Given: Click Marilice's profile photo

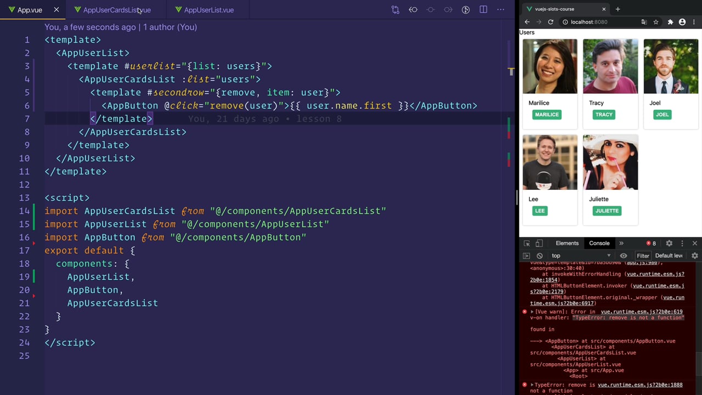Looking at the screenshot, I should coord(550,66).
